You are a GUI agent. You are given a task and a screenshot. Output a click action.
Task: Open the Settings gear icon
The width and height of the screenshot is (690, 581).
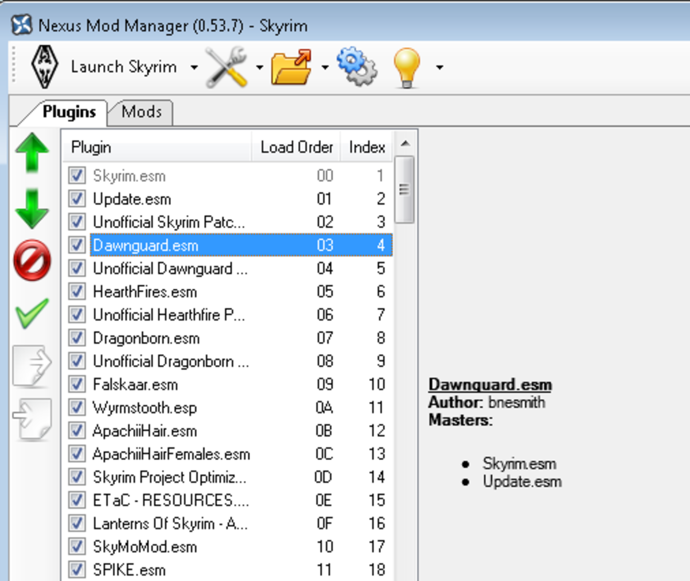[356, 66]
